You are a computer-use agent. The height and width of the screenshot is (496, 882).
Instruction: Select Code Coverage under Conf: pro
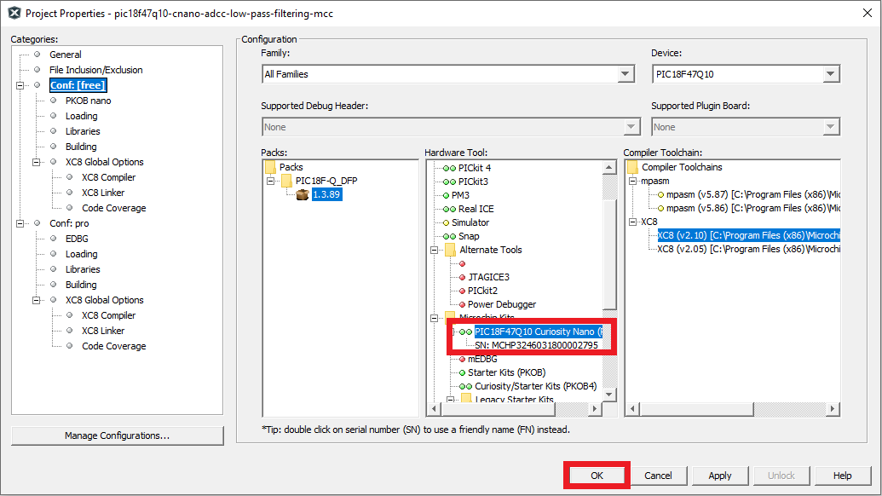[113, 346]
